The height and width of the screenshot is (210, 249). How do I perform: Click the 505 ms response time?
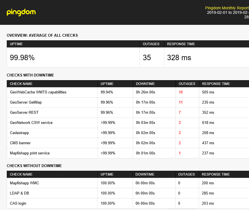coord(208,92)
